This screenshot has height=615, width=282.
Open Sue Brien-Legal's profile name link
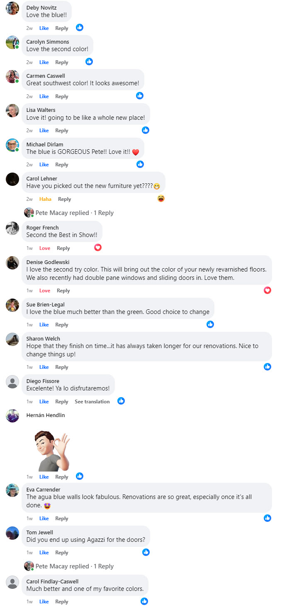[45, 305]
